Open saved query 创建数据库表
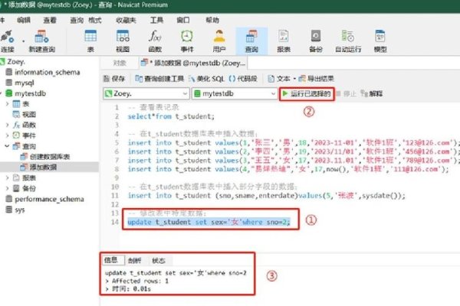460x306 pixels. tap(50, 157)
